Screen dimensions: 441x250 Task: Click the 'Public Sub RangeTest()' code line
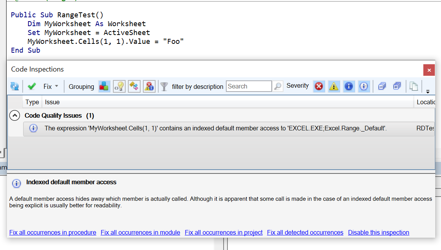click(57, 15)
